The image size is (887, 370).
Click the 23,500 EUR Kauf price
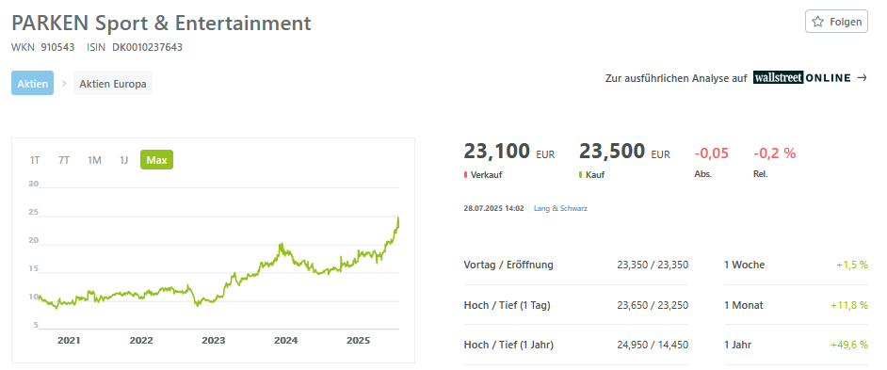point(624,152)
